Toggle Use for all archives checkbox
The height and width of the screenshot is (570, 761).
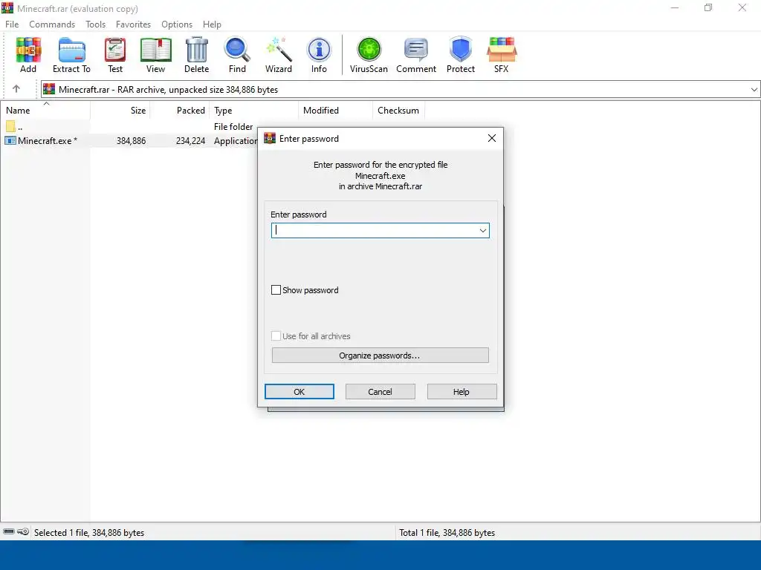pos(276,336)
